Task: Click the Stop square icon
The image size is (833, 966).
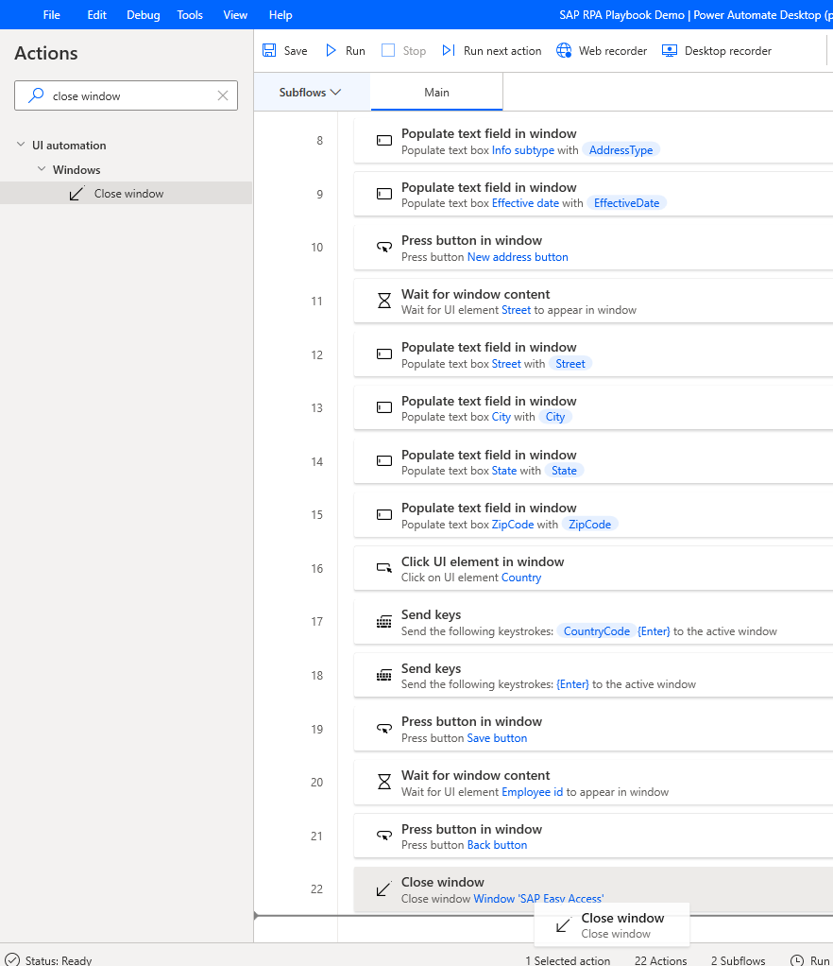Action: click(x=388, y=50)
